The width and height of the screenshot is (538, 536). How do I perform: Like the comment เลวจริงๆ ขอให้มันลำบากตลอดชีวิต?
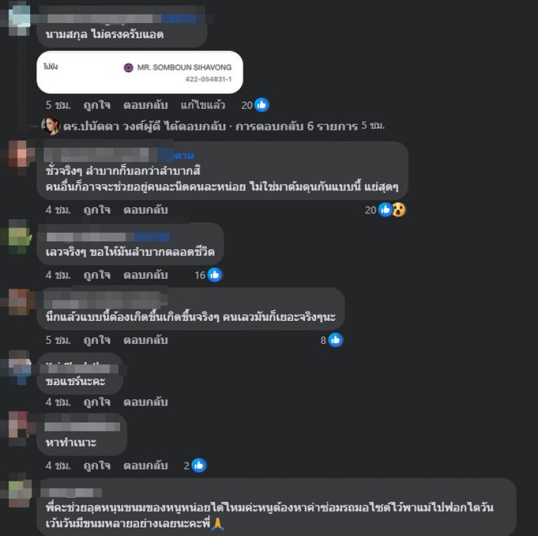click(x=96, y=275)
